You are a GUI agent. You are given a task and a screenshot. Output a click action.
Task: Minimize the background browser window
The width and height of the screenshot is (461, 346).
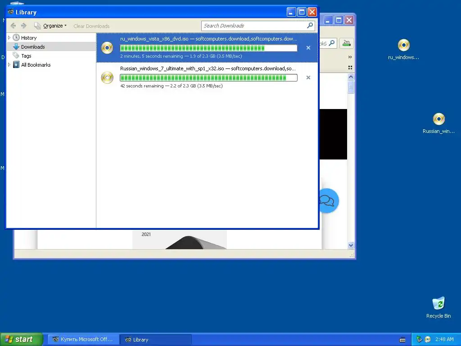(328, 20)
